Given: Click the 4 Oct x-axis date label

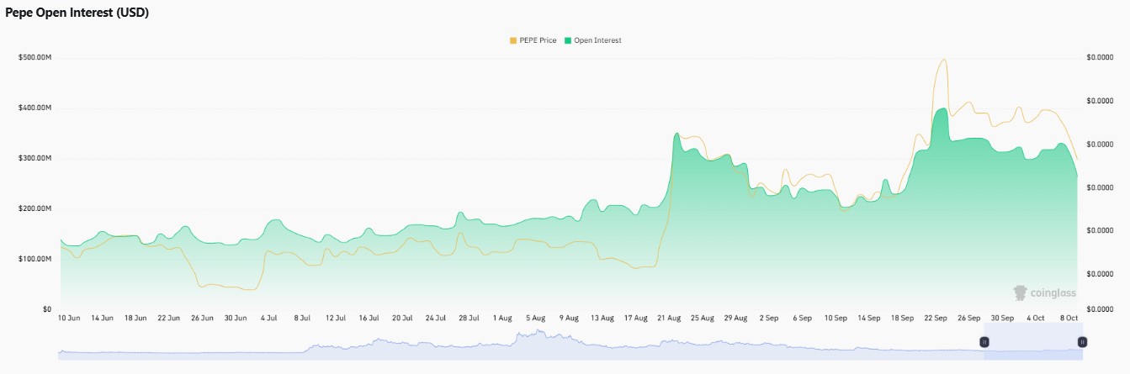Looking at the screenshot, I should 1035,319.
